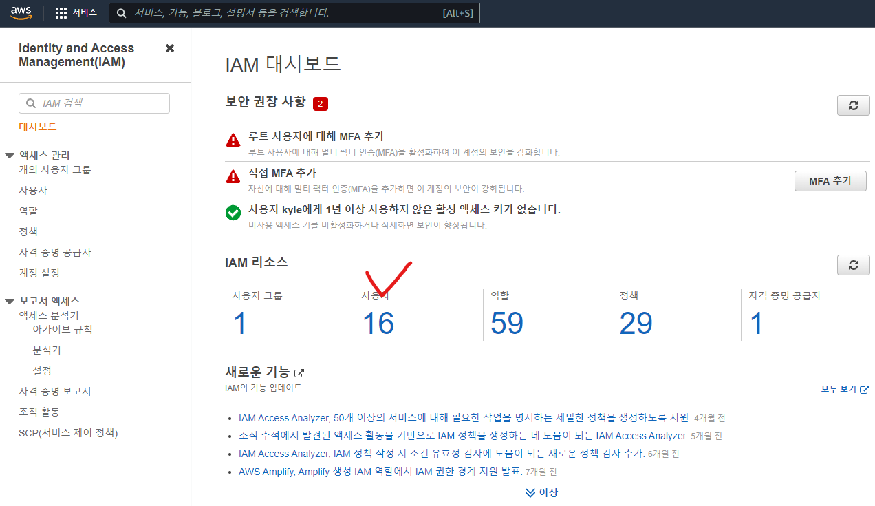Click the red badge showing 2 recommendations
The image size is (875, 506).
tap(321, 104)
